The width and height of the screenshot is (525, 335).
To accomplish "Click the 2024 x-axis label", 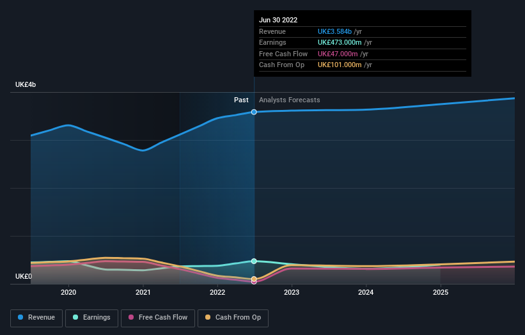I will [x=366, y=293].
